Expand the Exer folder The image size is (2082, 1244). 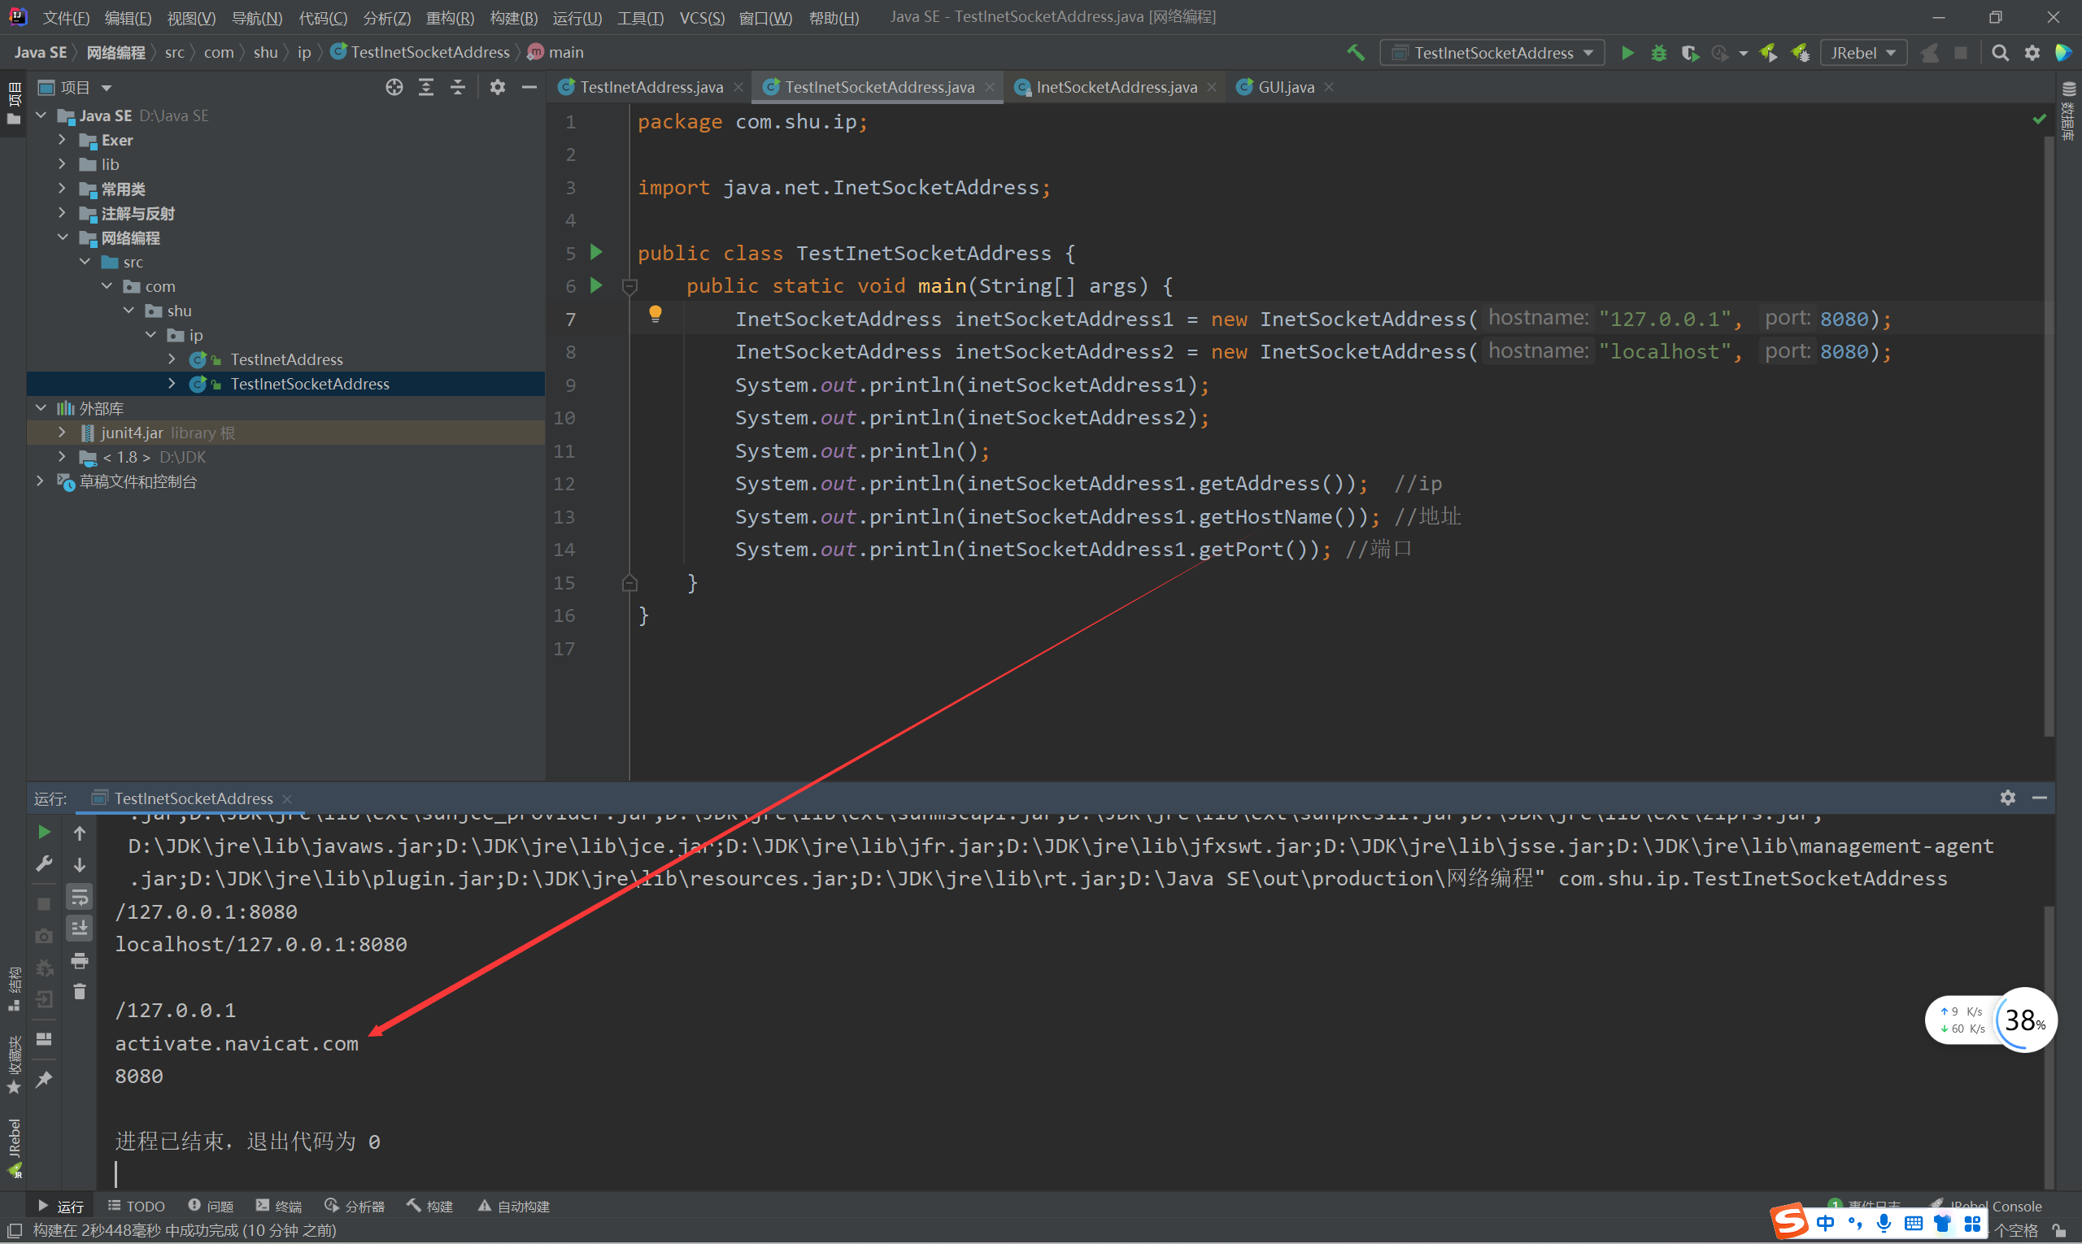(62, 140)
